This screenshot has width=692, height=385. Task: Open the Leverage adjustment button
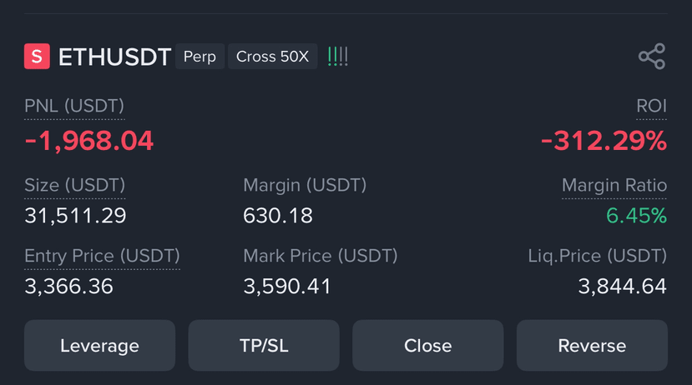(x=99, y=345)
